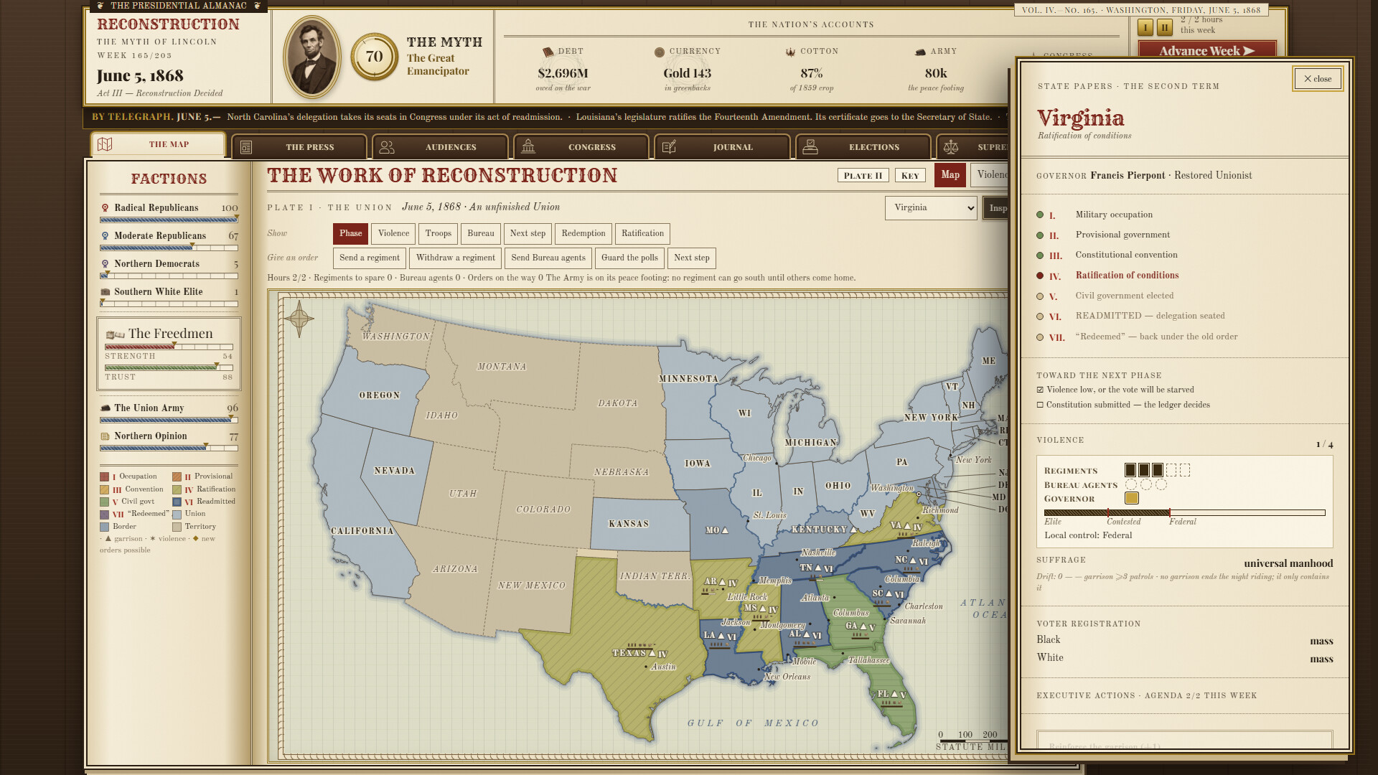
Task: Select speed I button near Advance Week
Action: point(1145,27)
